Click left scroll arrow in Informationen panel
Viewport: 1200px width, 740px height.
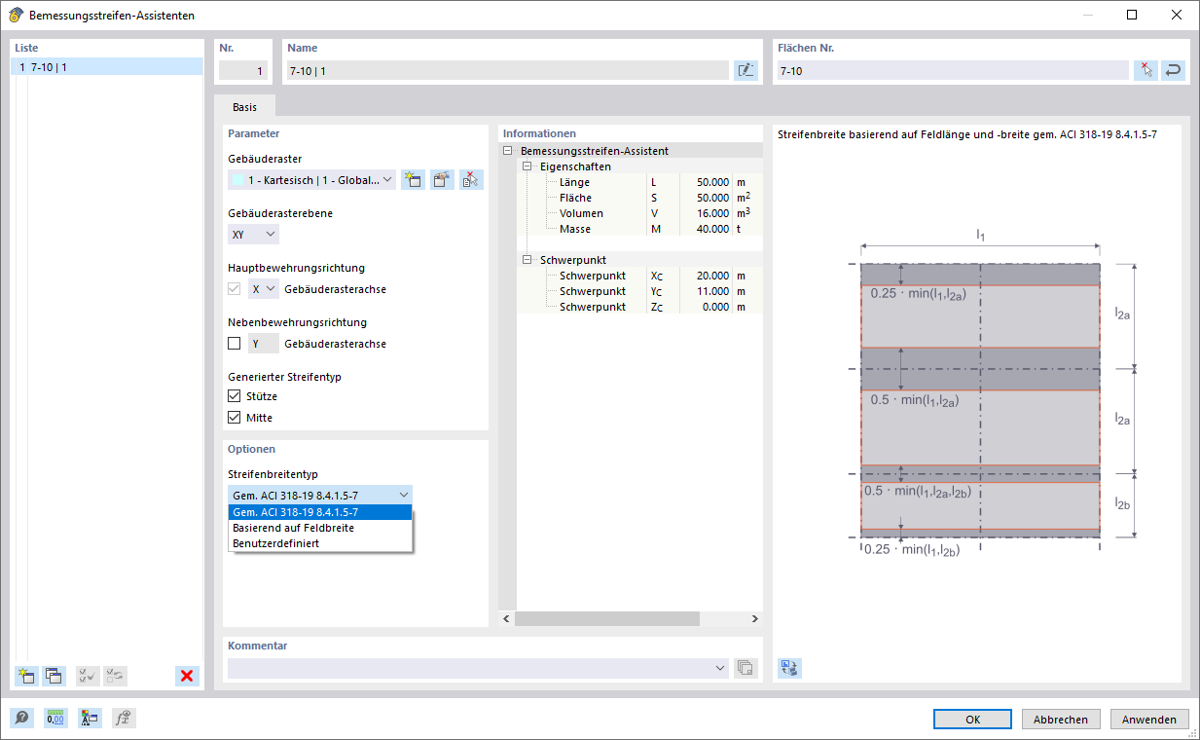[x=506, y=618]
